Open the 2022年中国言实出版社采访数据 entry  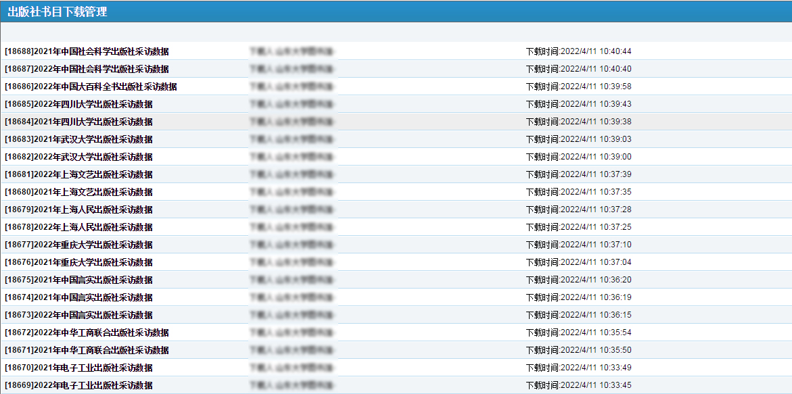pyautogui.click(x=78, y=315)
